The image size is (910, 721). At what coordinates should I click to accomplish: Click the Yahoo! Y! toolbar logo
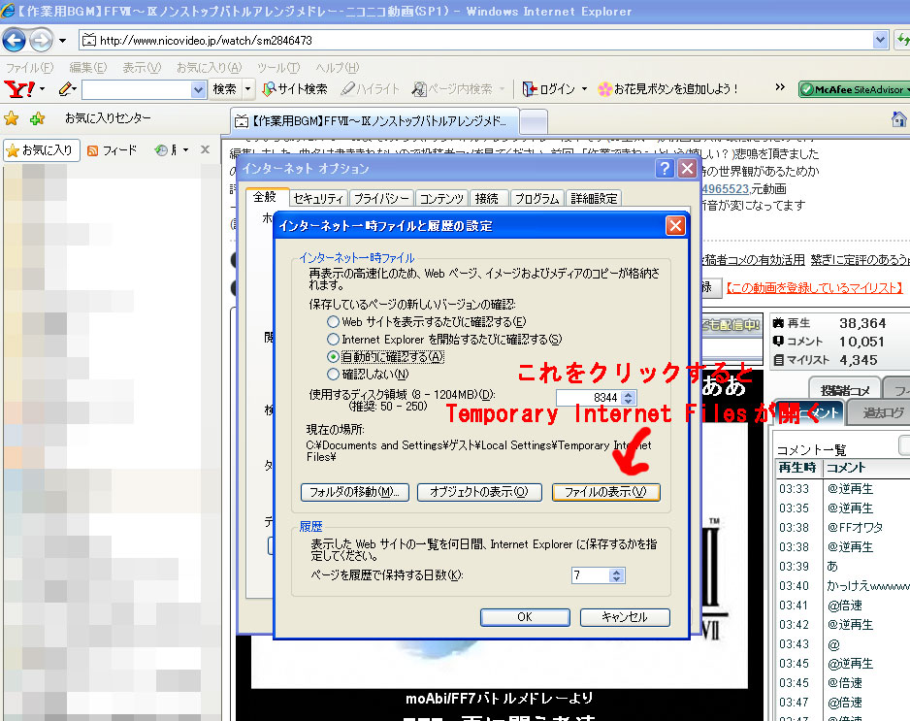click(x=19, y=89)
